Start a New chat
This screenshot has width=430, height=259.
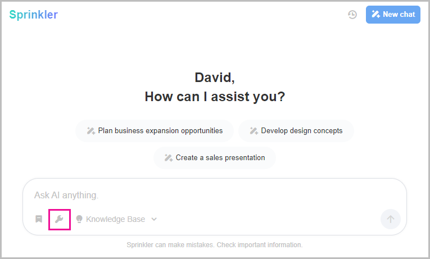(x=393, y=15)
